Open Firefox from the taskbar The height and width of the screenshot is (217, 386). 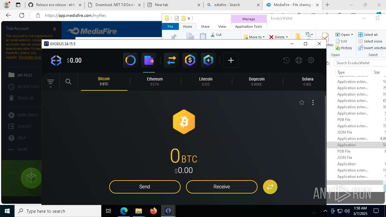click(153, 211)
